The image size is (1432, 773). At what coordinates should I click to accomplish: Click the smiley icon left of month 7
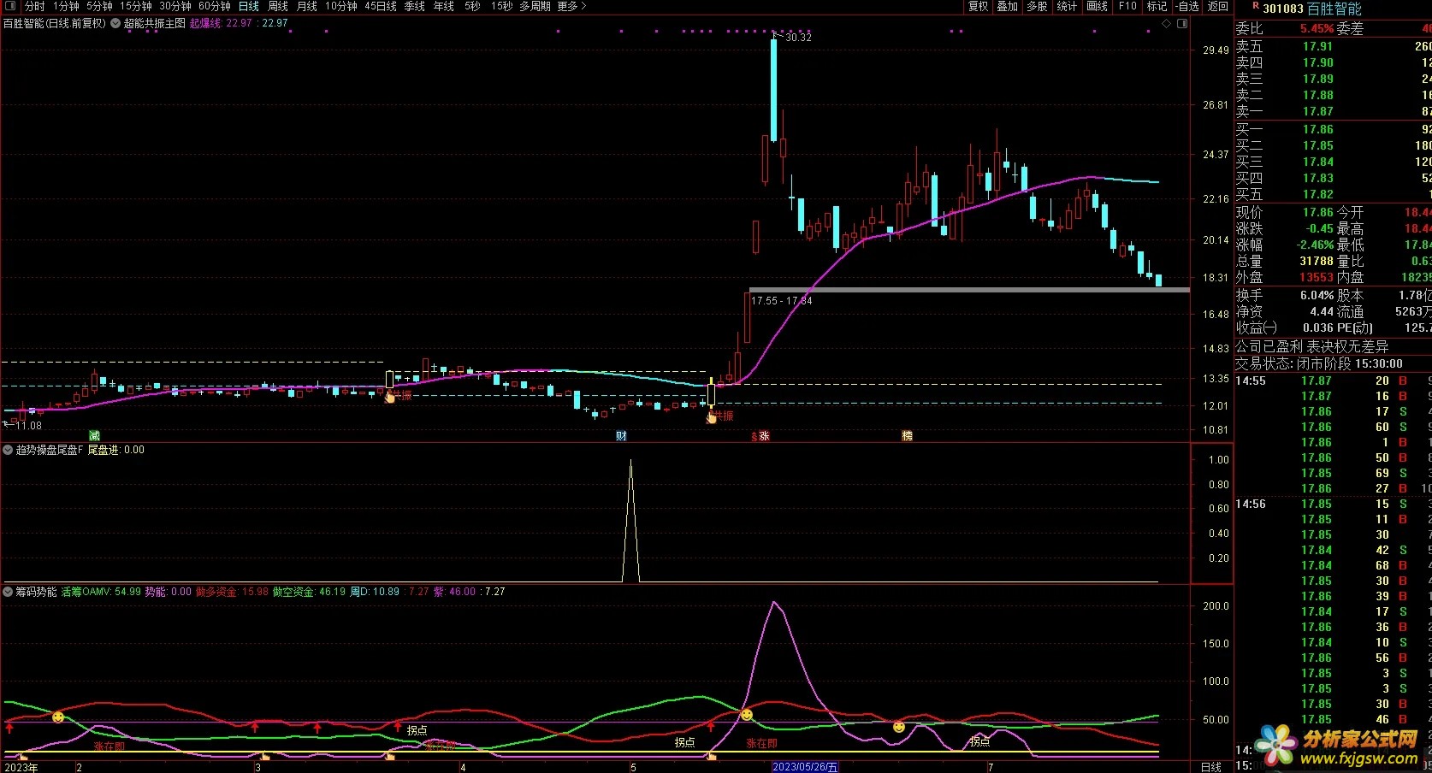[x=899, y=727]
